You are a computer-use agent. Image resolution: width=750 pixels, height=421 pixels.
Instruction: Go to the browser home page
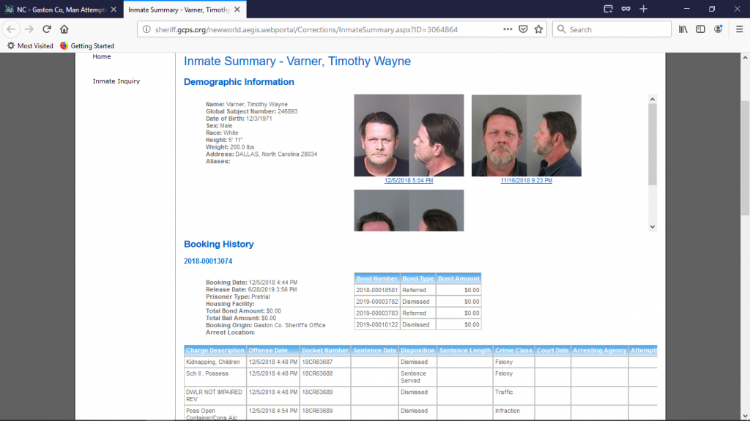coord(64,29)
